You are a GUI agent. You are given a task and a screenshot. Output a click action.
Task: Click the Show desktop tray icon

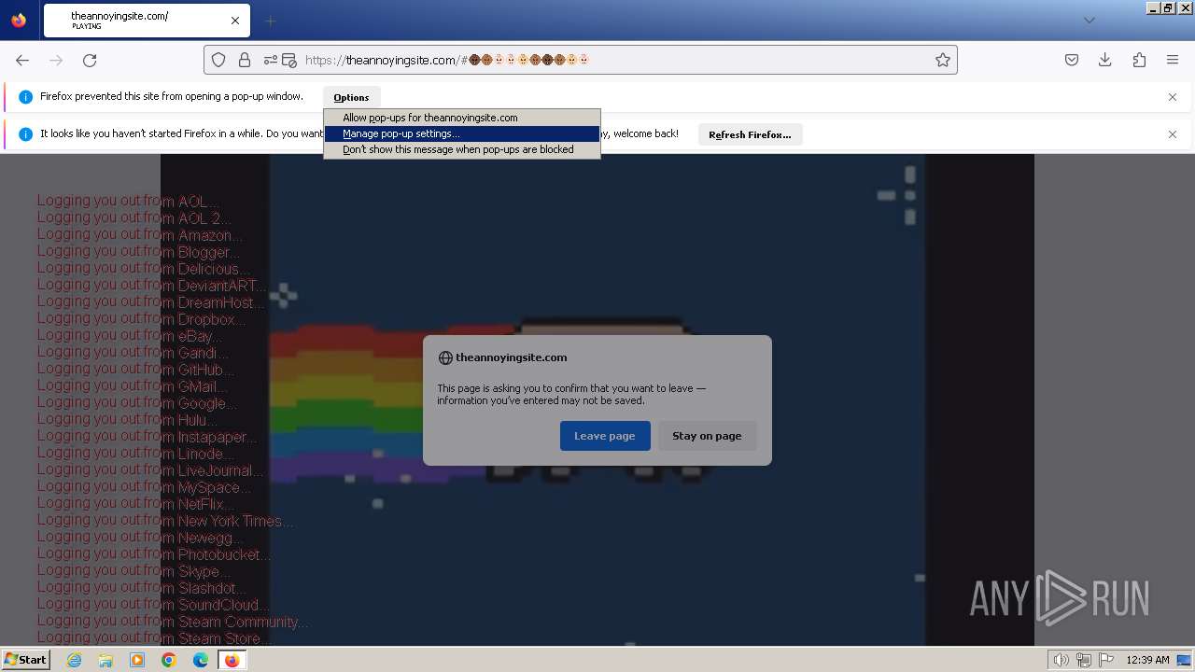[1184, 660]
